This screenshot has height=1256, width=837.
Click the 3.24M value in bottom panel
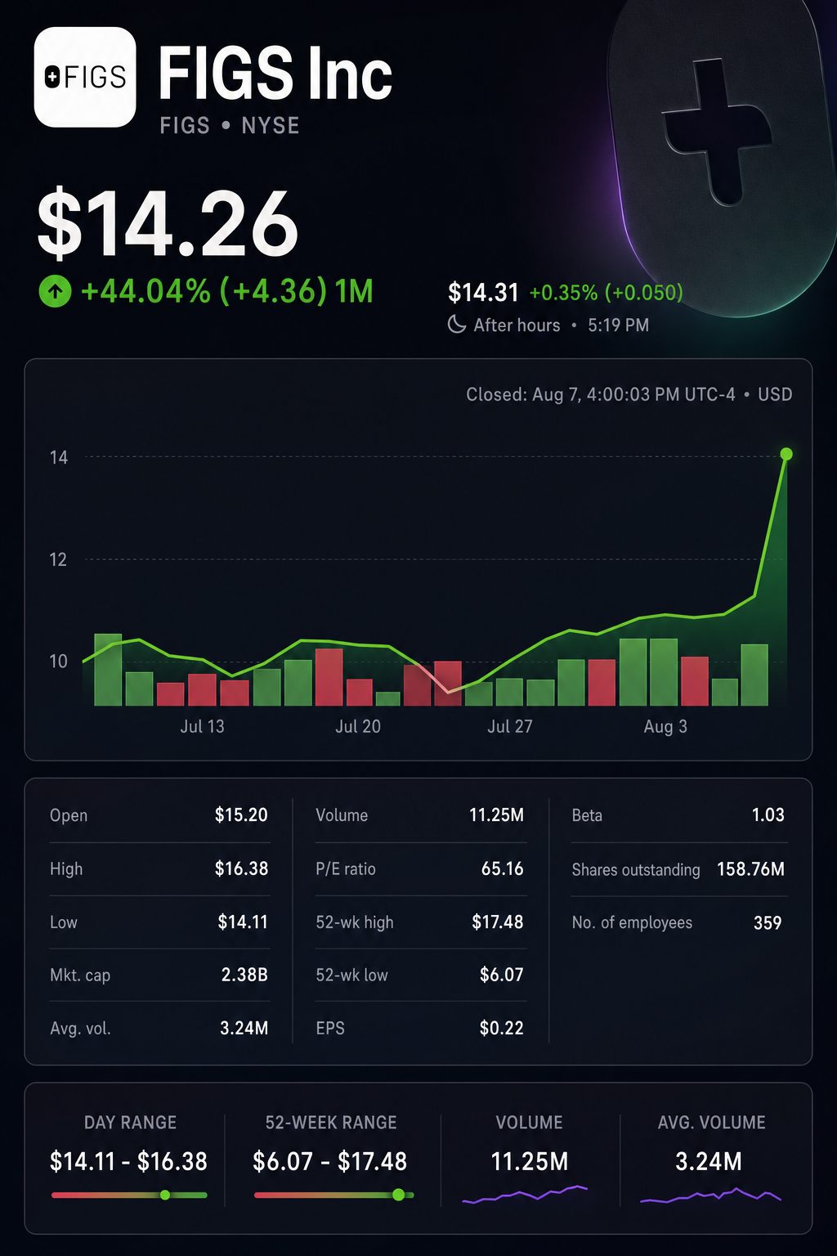coord(709,1161)
